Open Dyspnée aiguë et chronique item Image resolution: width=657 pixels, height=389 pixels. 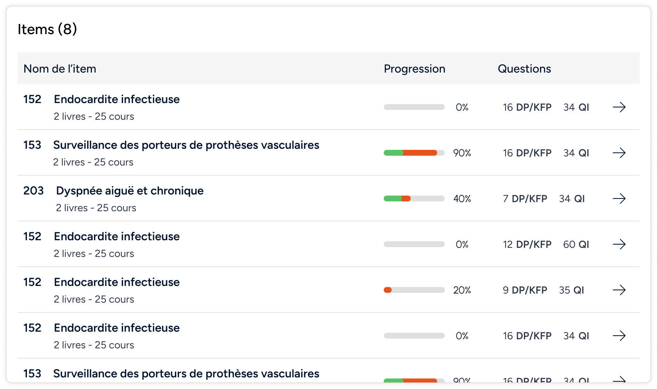[x=130, y=191]
